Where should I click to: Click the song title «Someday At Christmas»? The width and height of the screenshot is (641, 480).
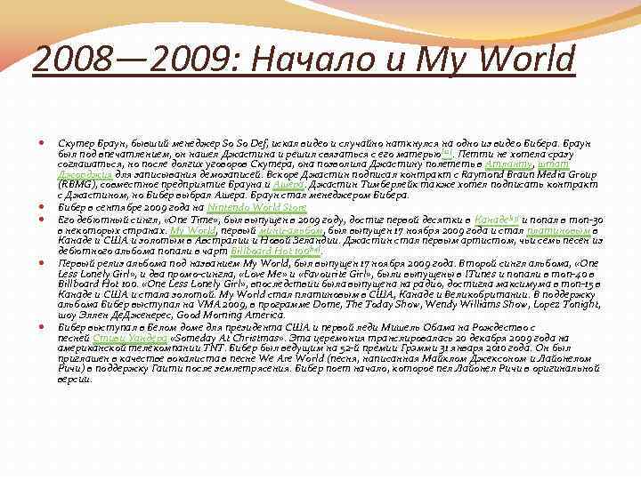(x=227, y=339)
